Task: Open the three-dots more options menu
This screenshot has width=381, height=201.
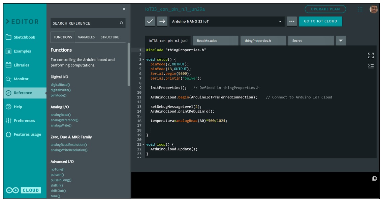Action: click(x=292, y=21)
